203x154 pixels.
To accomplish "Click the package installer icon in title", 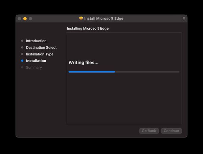I will (81, 18).
